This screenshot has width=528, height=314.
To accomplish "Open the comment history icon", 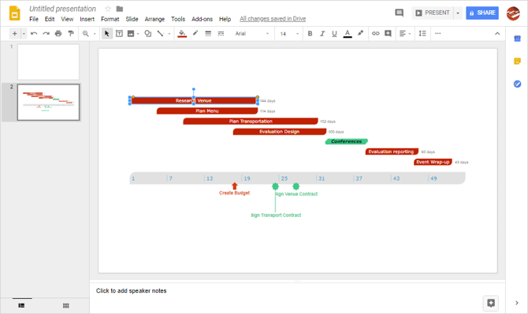I will pyautogui.click(x=399, y=13).
